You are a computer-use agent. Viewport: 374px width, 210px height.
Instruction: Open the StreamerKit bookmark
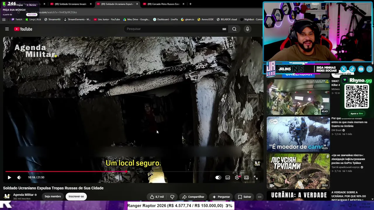click(x=52, y=20)
